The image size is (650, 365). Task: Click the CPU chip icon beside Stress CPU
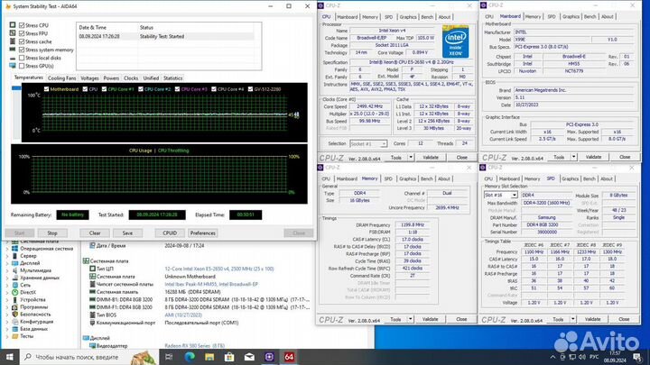13,25
